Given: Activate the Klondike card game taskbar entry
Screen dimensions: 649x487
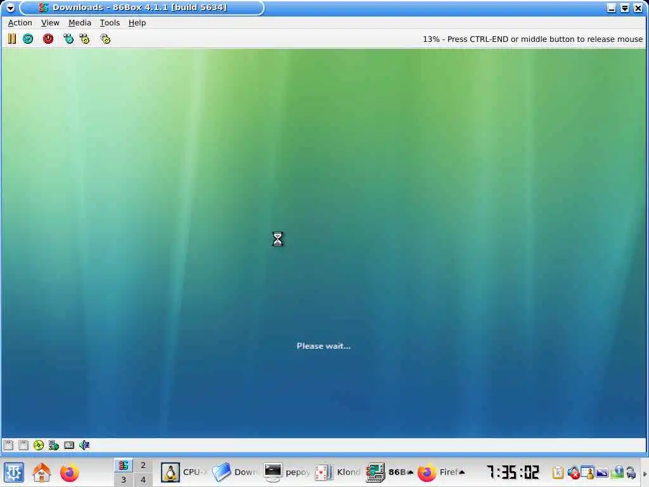Looking at the screenshot, I should [338, 472].
